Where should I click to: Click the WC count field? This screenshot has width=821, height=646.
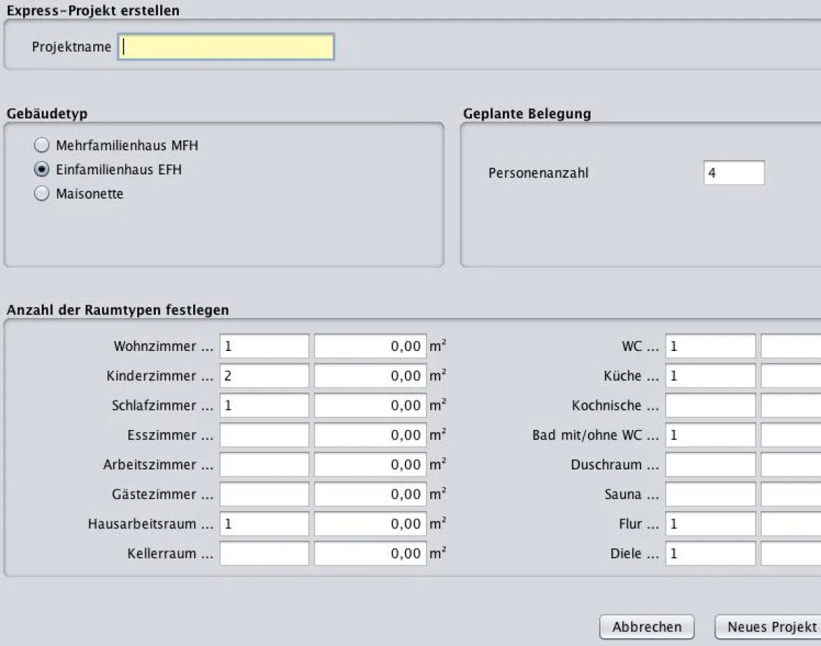tap(710, 346)
